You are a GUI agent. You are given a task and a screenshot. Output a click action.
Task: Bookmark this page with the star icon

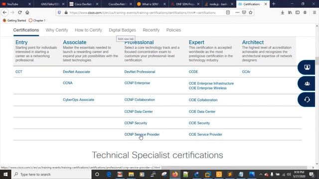[x=251, y=12]
